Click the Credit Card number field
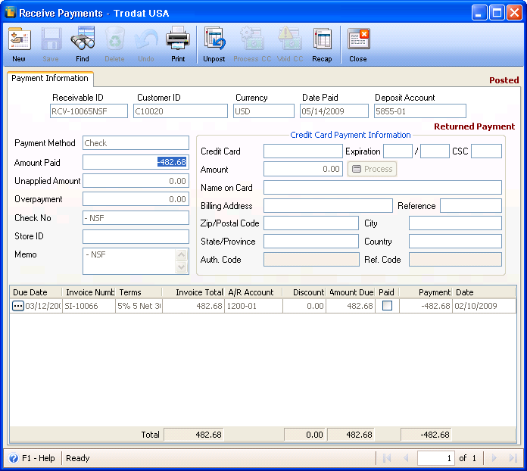This screenshot has width=527, height=471. (x=303, y=151)
